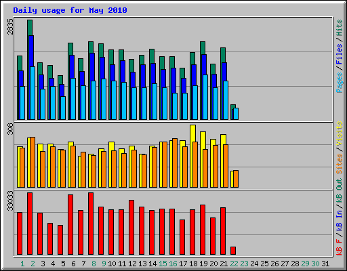Click the day 23 x-axis label
The height and width of the screenshot is (271, 347).
coord(244,264)
